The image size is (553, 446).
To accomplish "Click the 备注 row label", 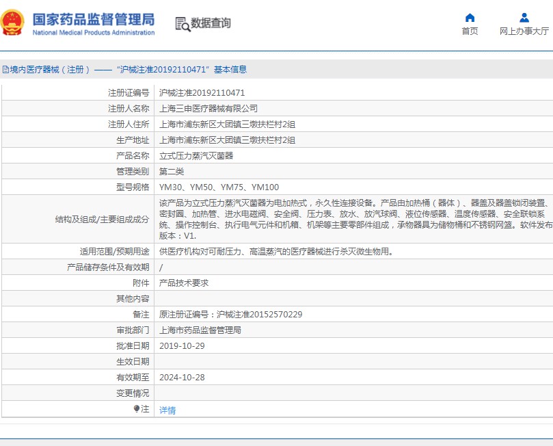I will 141,315.
